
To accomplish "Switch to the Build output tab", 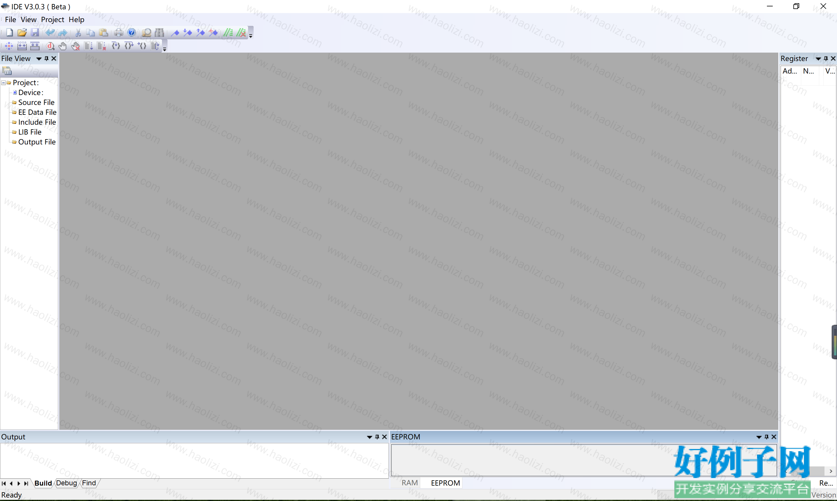I will point(43,483).
